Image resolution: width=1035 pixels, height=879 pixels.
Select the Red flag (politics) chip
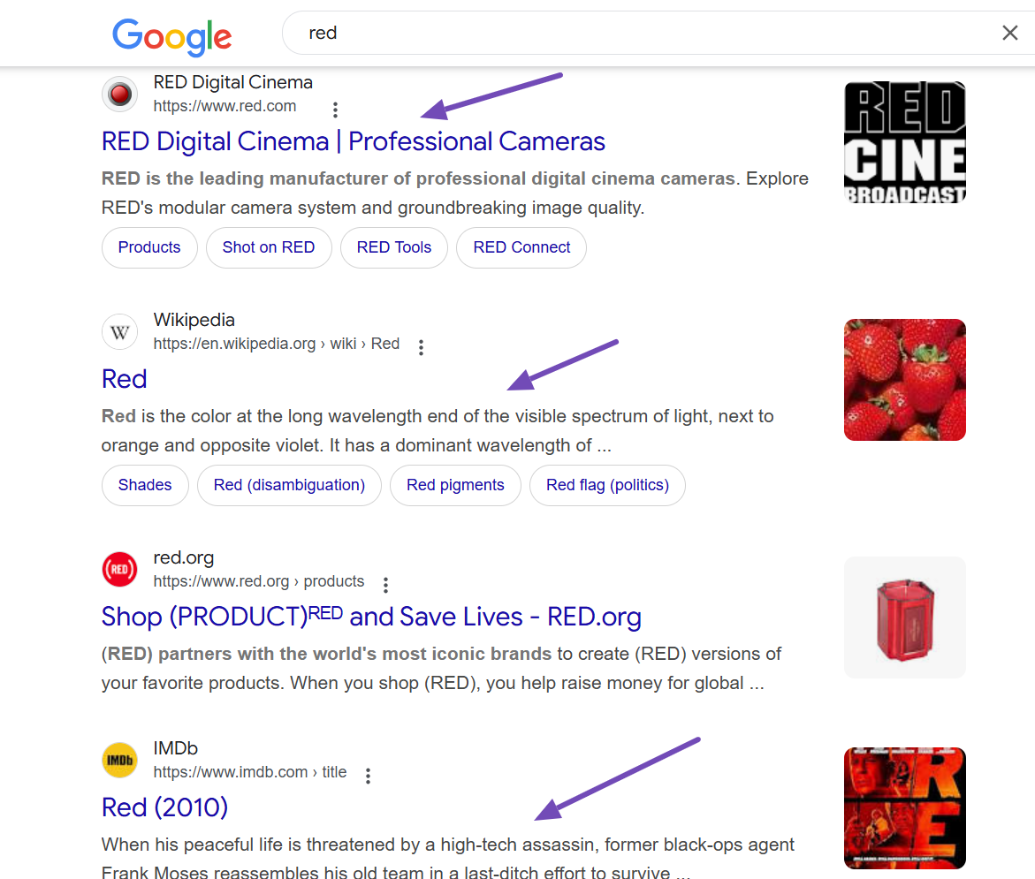(x=606, y=485)
